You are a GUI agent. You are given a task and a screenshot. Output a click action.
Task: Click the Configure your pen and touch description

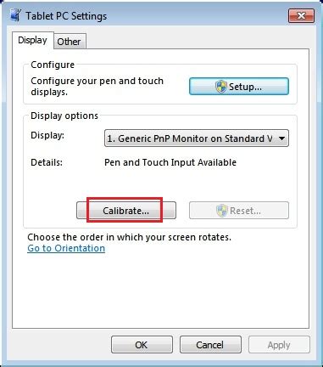tap(97, 87)
